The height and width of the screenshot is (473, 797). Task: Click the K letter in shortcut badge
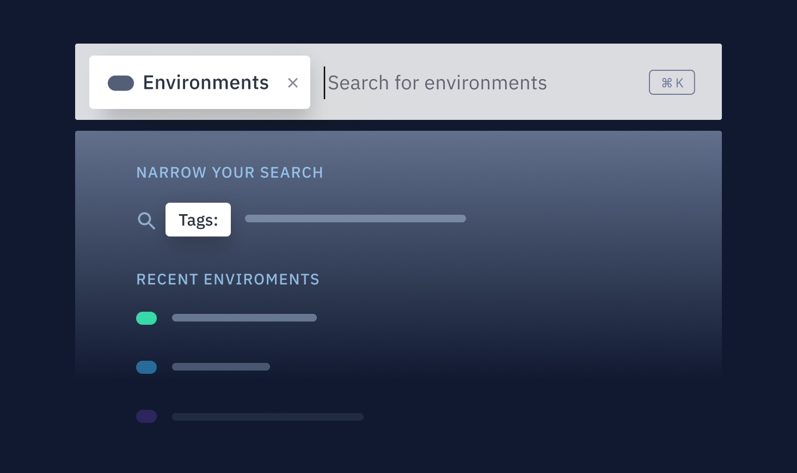click(679, 83)
